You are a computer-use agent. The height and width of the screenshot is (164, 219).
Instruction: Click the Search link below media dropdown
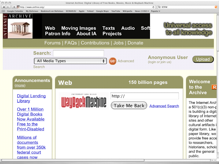pos(39,67)
